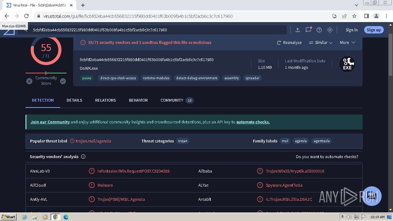The image size is (393, 221).
Task: Open File Explorer from the taskbar
Action: click(35, 217)
